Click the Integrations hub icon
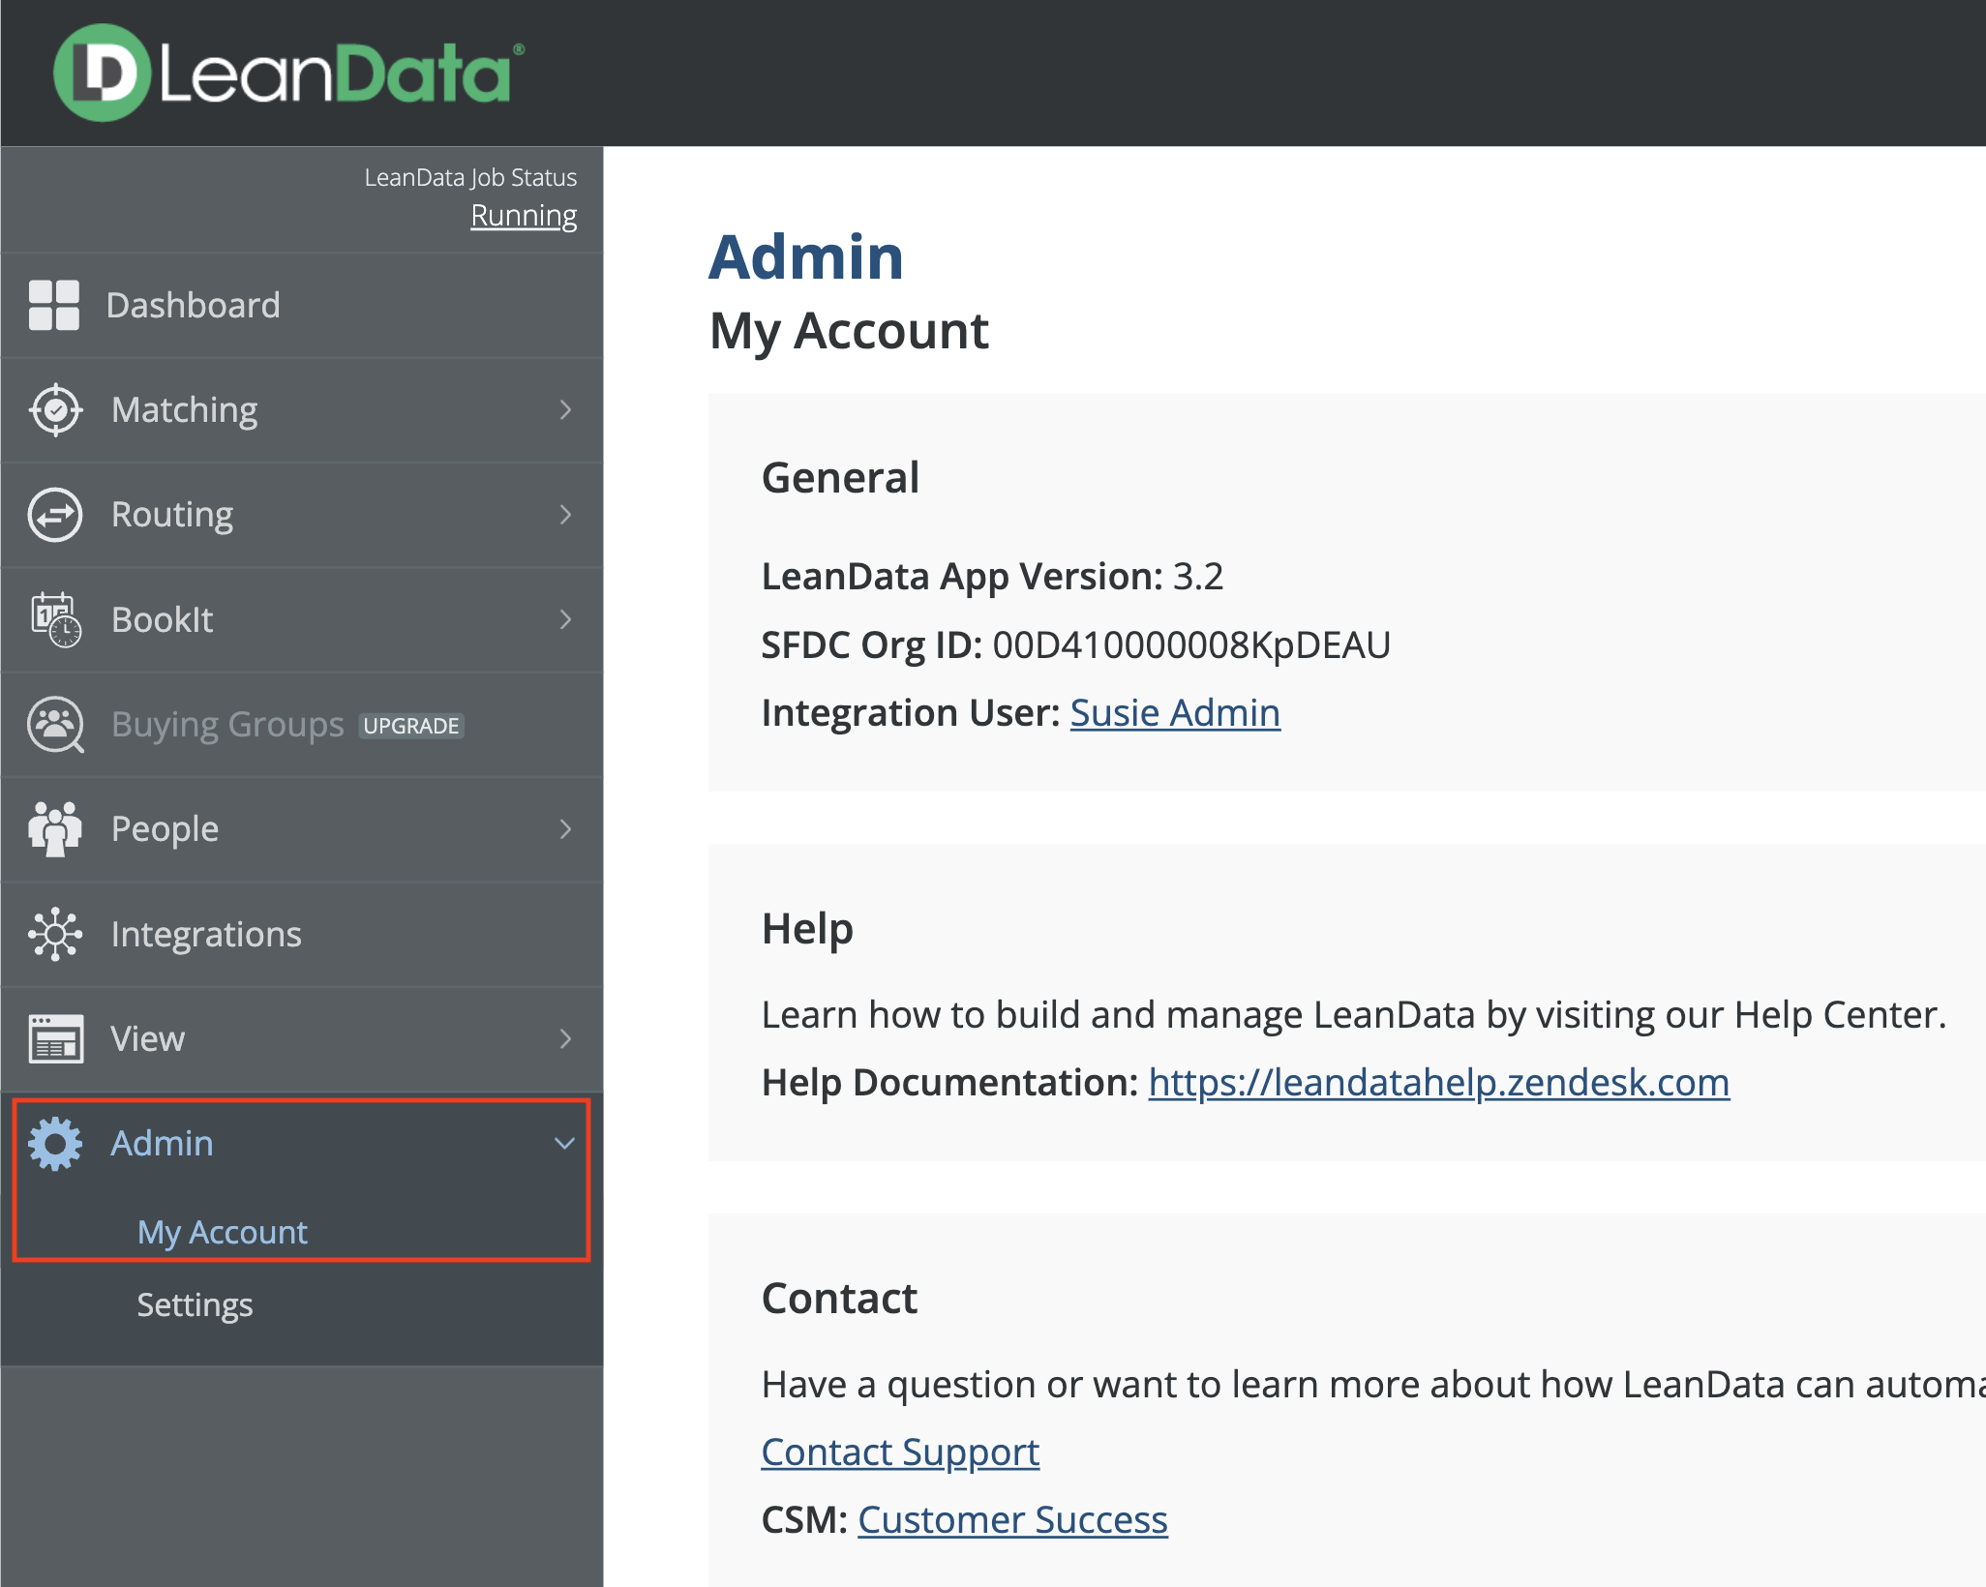Viewport: 1986px width, 1587px height. 55,934
